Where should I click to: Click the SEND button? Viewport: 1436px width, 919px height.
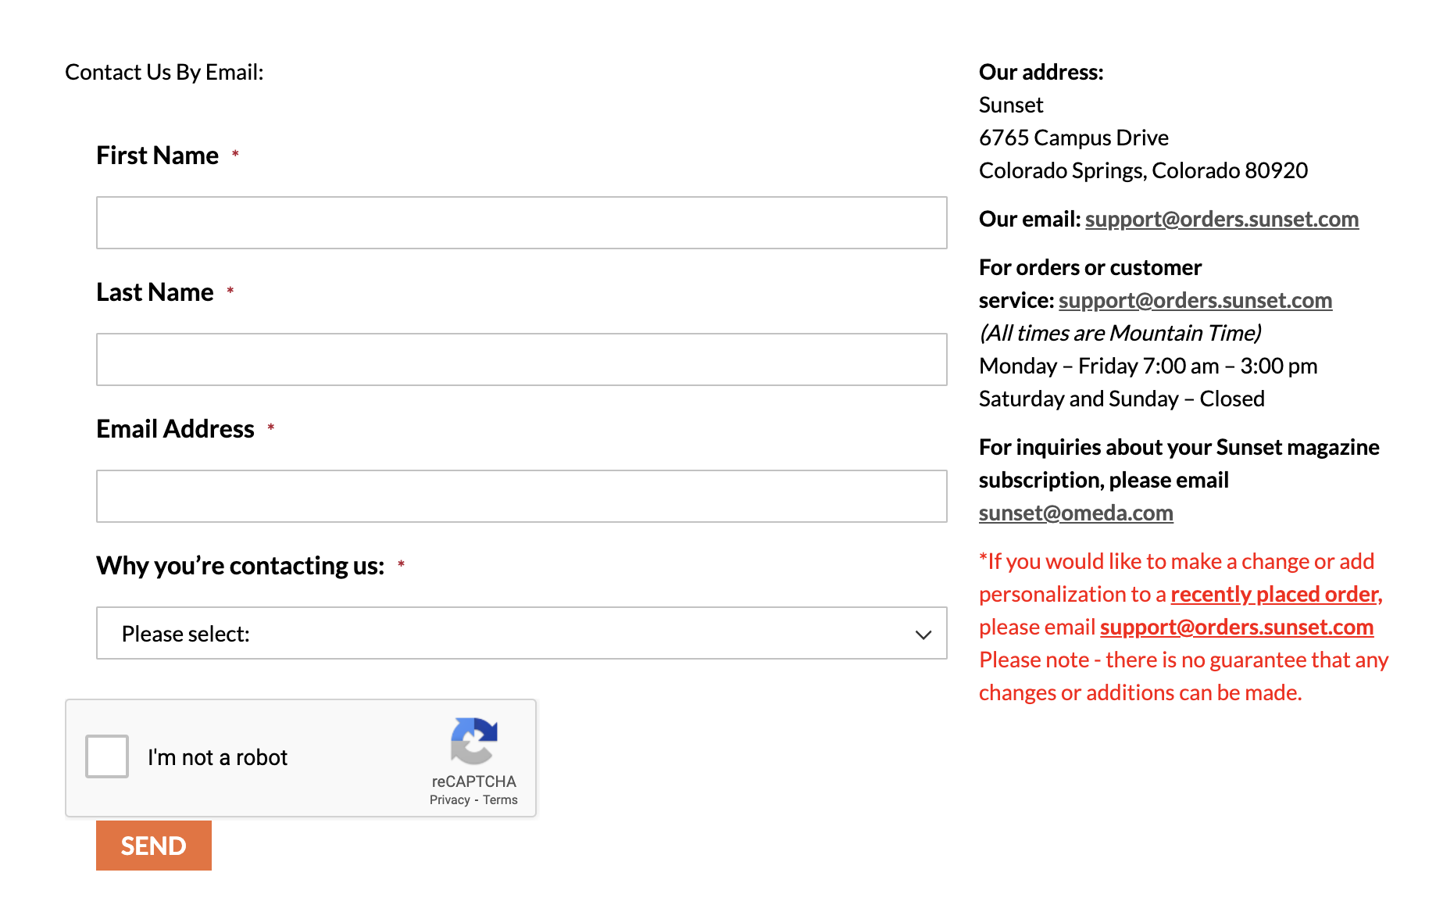coord(153,845)
